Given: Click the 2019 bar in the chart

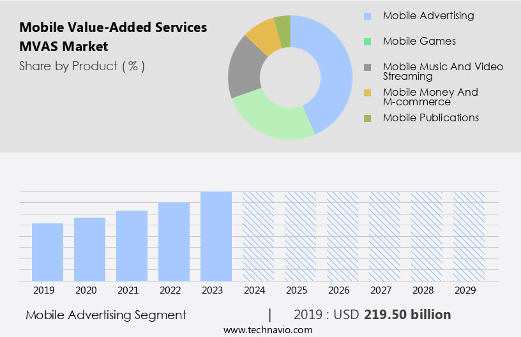Looking at the screenshot, I should point(47,252).
